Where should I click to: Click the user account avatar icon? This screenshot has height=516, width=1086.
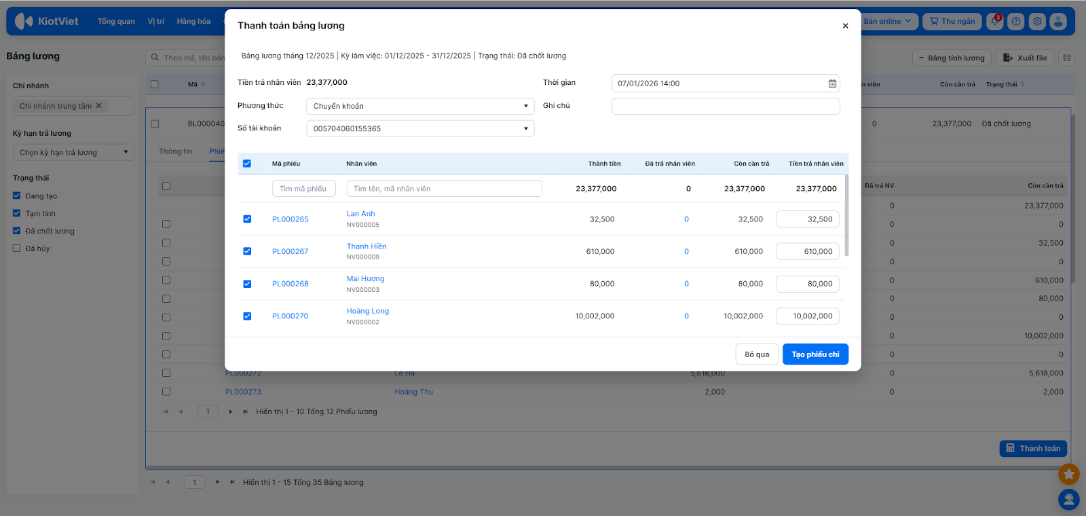pyautogui.click(x=1058, y=21)
